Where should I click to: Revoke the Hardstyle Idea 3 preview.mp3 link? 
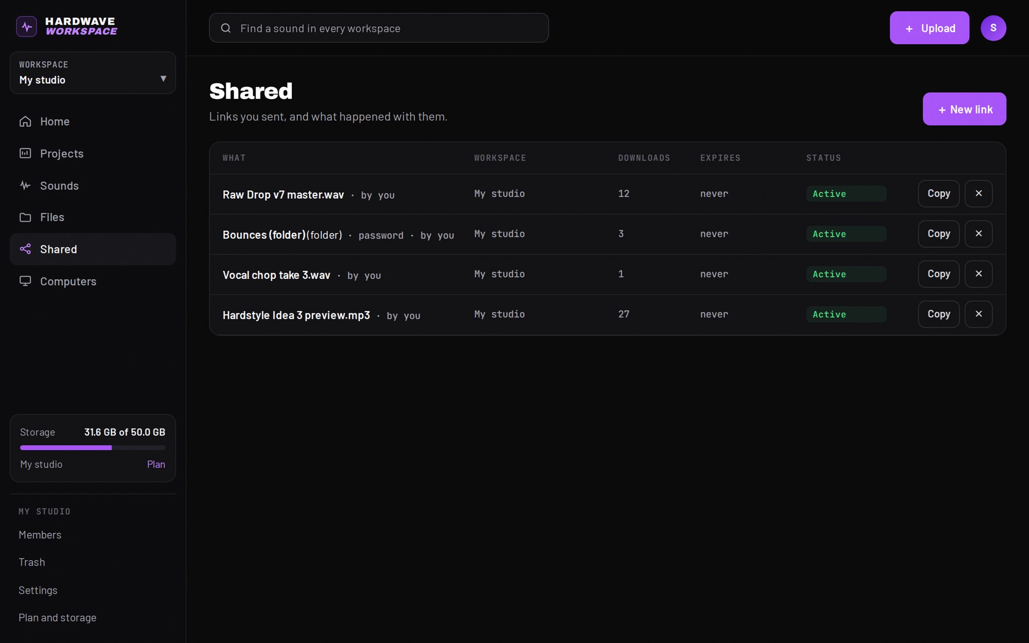coord(979,314)
